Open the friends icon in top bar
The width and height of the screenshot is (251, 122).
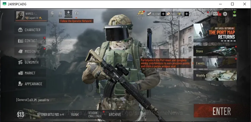[206, 14]
